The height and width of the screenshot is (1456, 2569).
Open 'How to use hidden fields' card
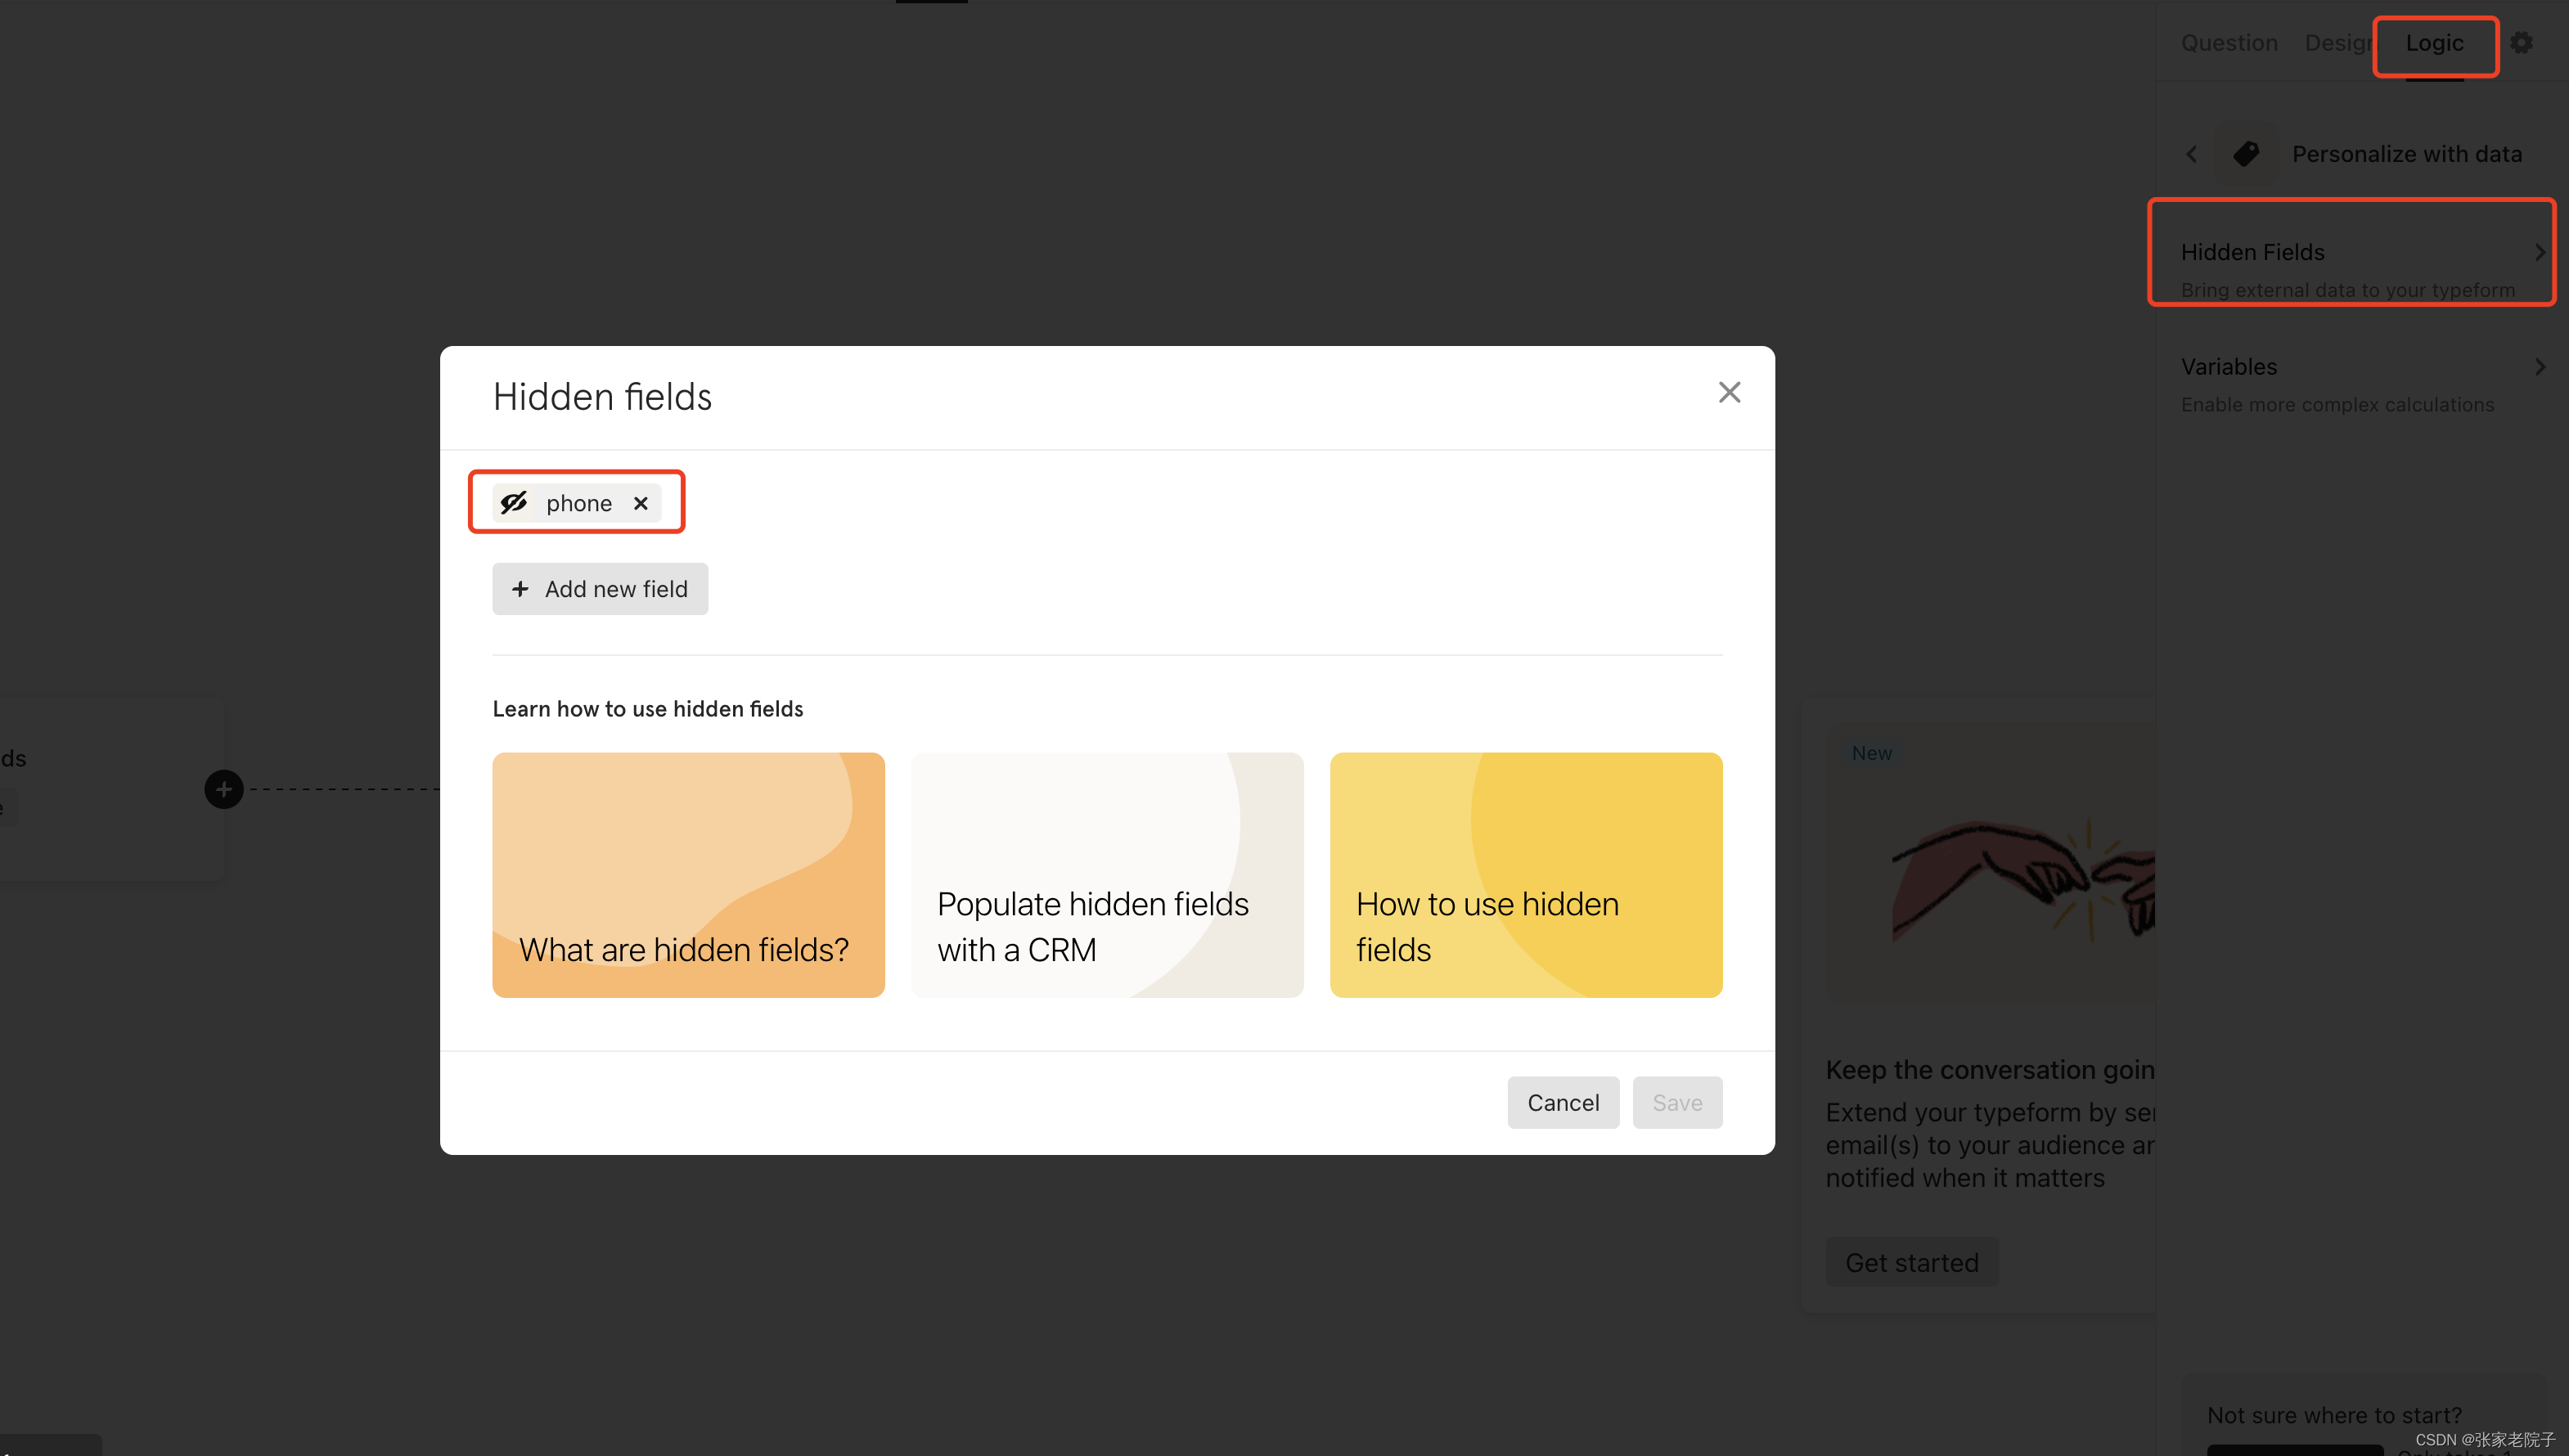pos(1525,875)
